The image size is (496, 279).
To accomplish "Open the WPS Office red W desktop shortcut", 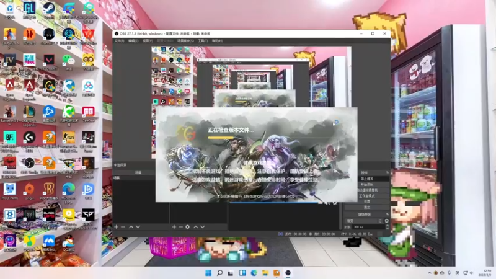I will (88, 37).
